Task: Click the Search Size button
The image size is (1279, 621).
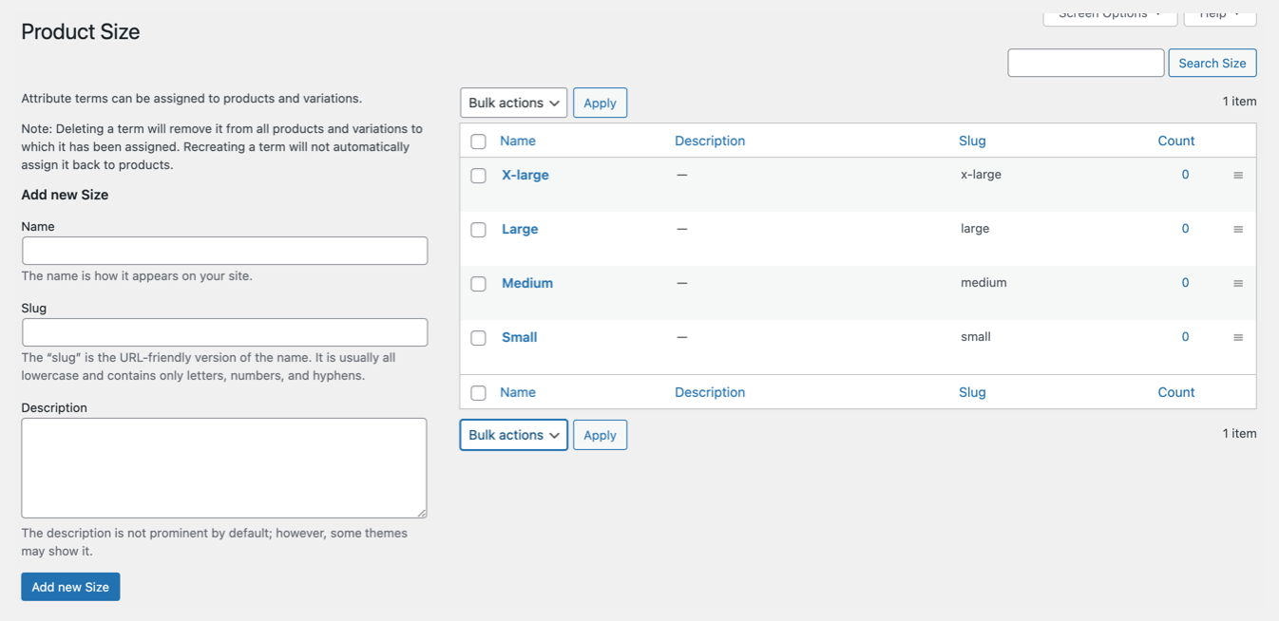Action: (1212, 63)
